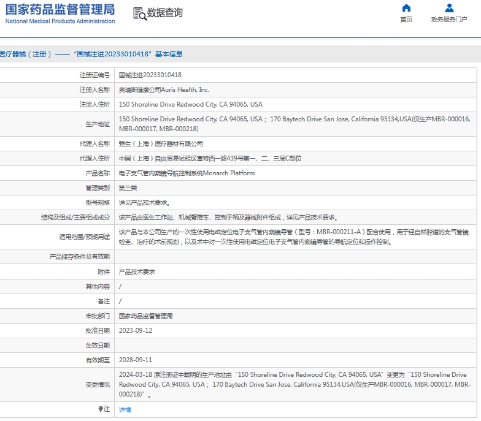Click National Medical Products Administration text
481x421 pixels.
tap(60, 21)
